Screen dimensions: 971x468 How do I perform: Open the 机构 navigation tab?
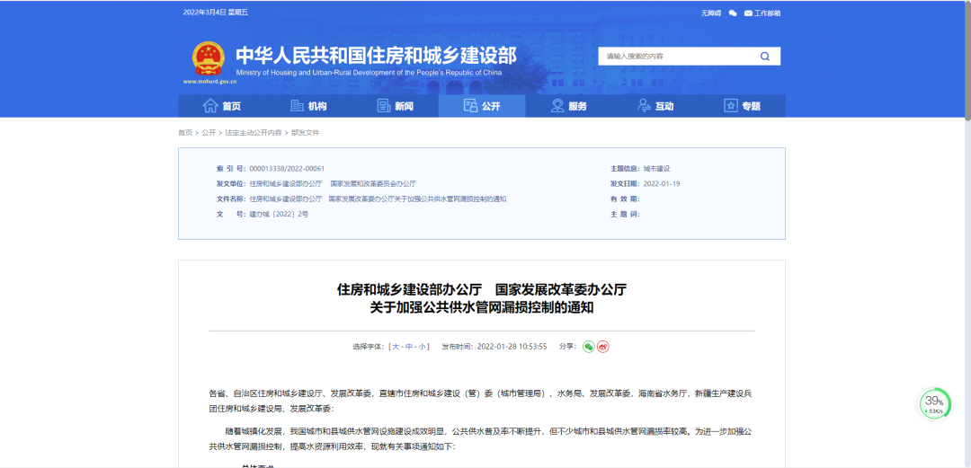(x=308, y=106)
